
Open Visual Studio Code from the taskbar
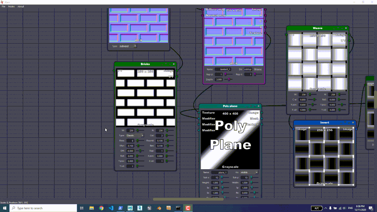pyautogui.click(x=111, y=208)
